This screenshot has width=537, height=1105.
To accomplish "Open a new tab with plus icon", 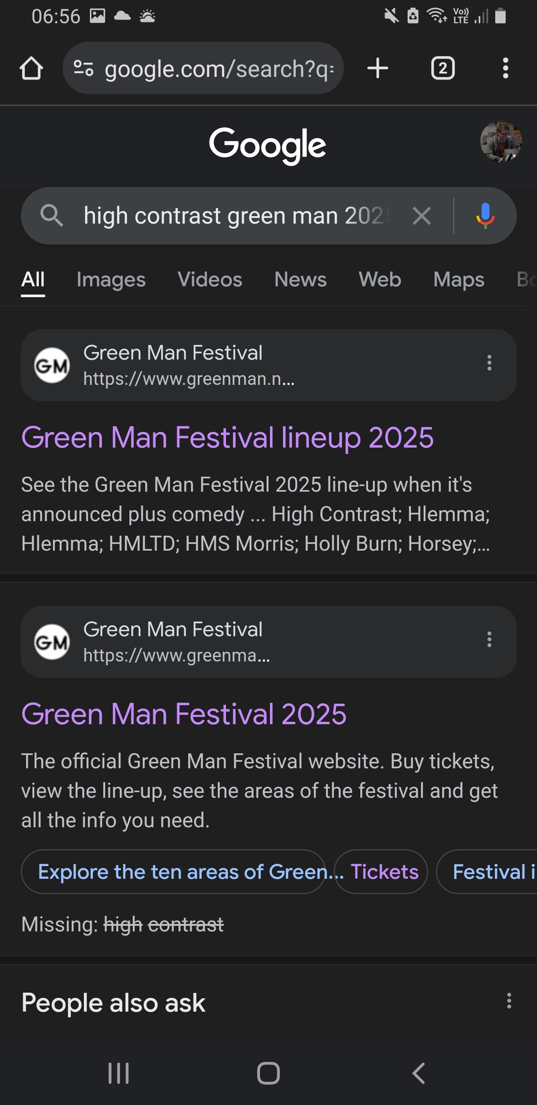I will pyautogui.click(x=377, y=68).
